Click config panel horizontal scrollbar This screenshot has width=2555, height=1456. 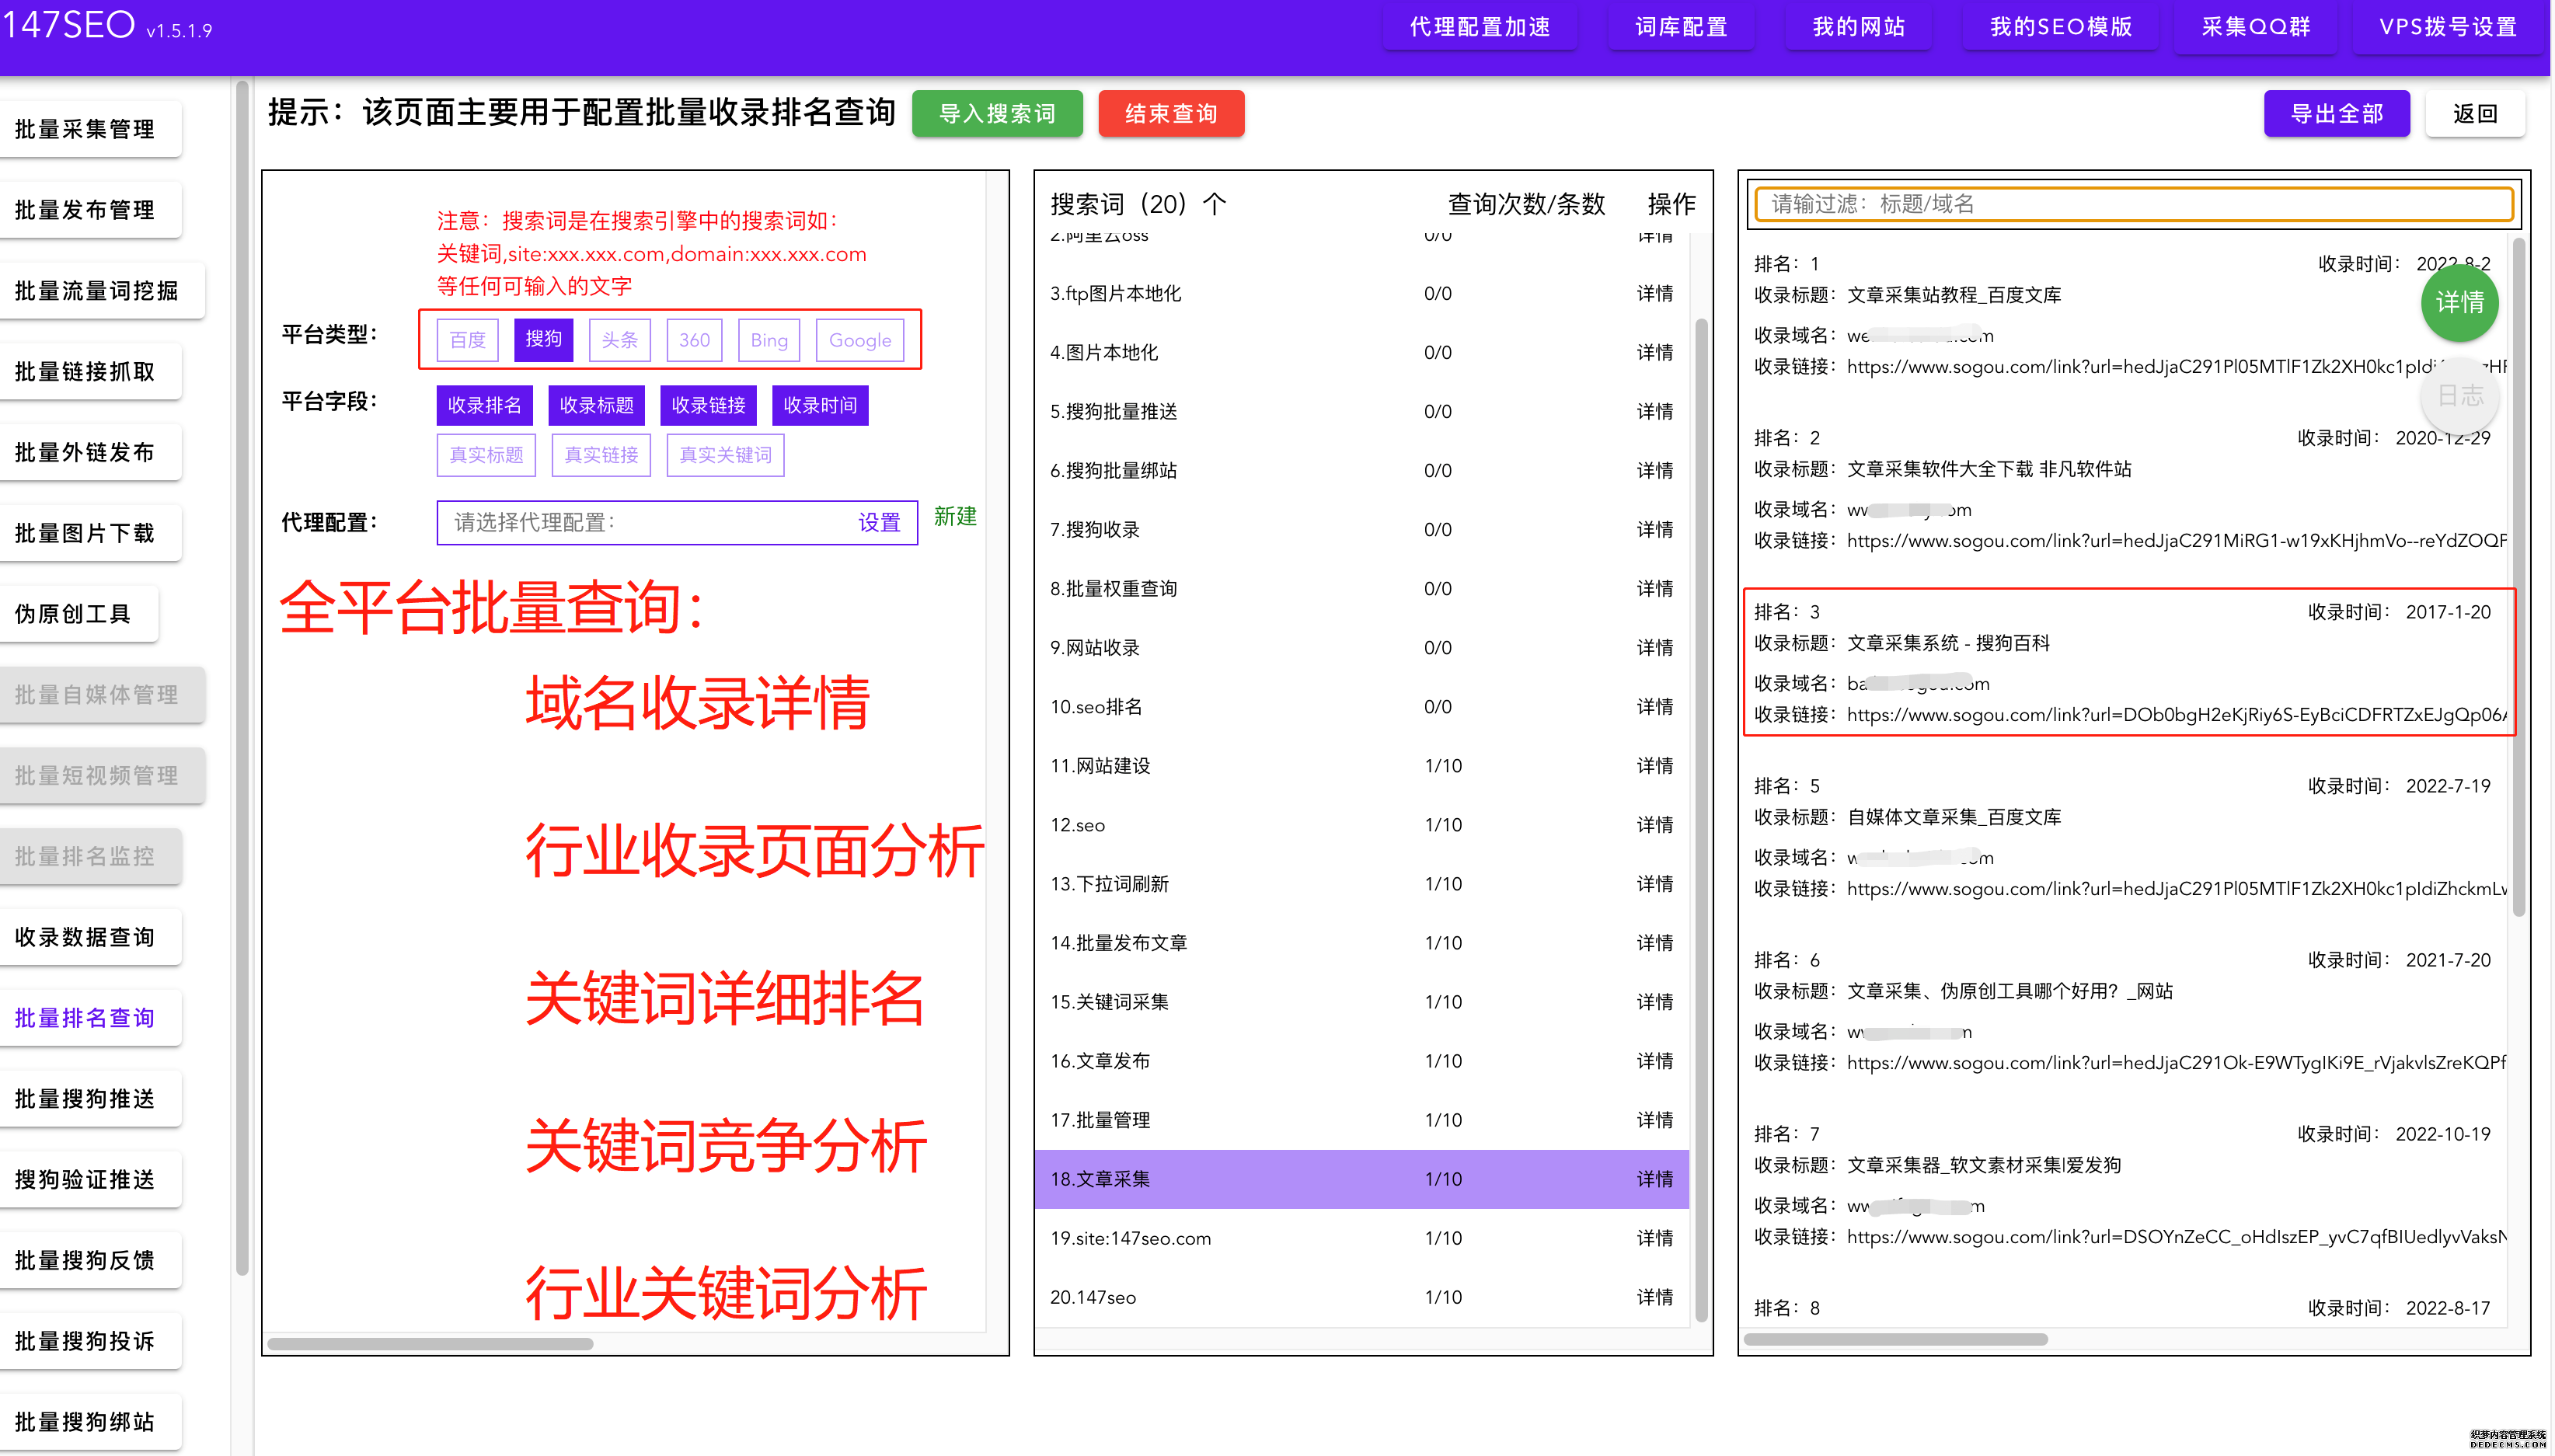[430, 1344]
